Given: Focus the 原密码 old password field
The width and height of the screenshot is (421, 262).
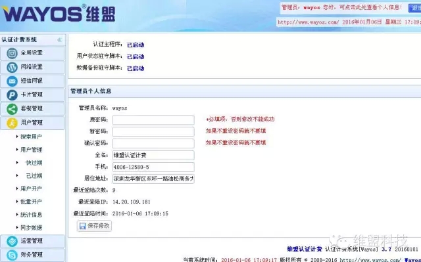Looking at the screenshot, I should (153, 120).
